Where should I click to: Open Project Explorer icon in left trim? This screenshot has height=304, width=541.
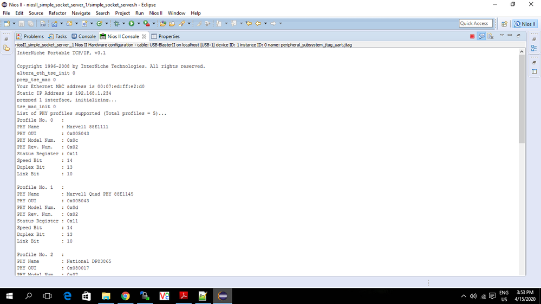(6, 48)
